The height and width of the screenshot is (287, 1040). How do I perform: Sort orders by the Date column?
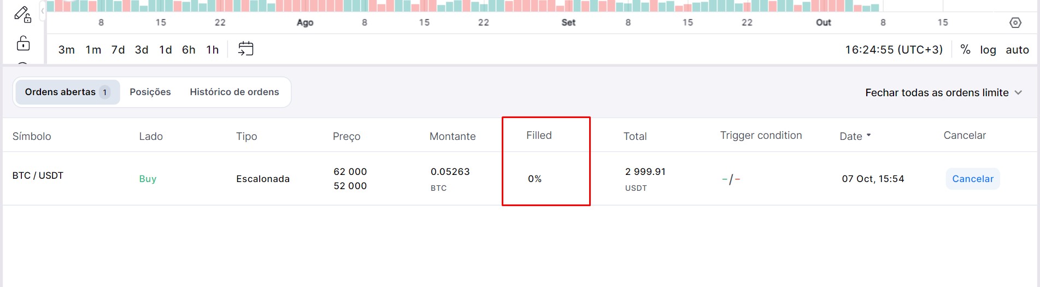click(x=855, y=136)
